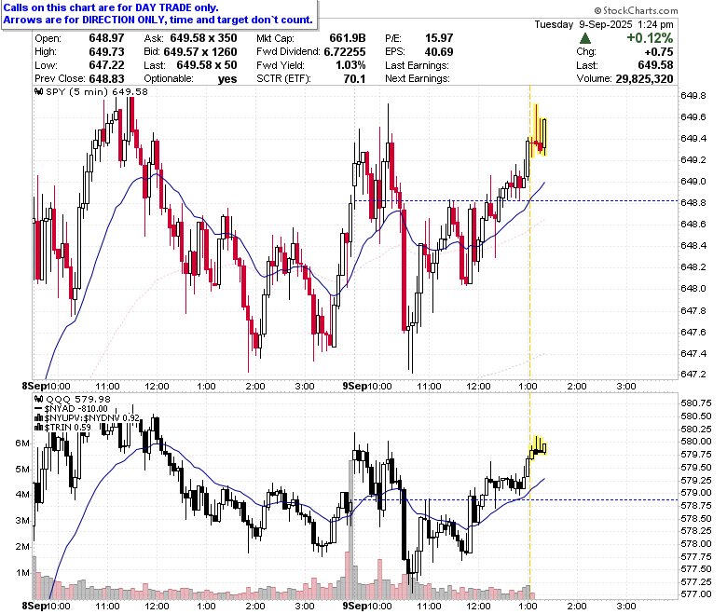The width and height of the screenshot is (727, 614).
Task: Click the 648.0 price axis label
Action: [x=693, y=288]
